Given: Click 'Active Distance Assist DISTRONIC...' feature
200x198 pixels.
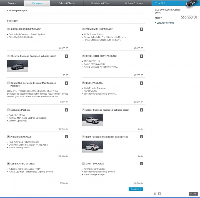Looking at the screenshot, I should [101, 67].
